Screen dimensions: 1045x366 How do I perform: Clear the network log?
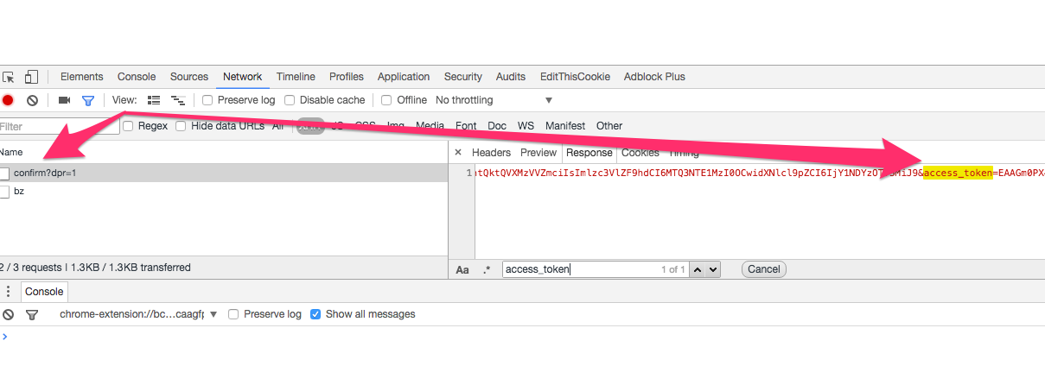coord(32,100)
